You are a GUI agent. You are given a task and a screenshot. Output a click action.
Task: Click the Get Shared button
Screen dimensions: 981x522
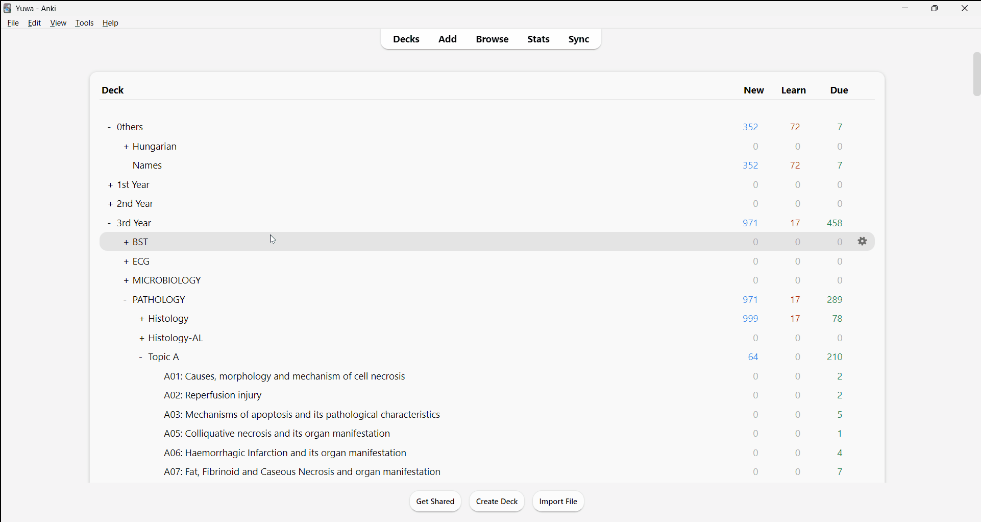click(435, 502)
